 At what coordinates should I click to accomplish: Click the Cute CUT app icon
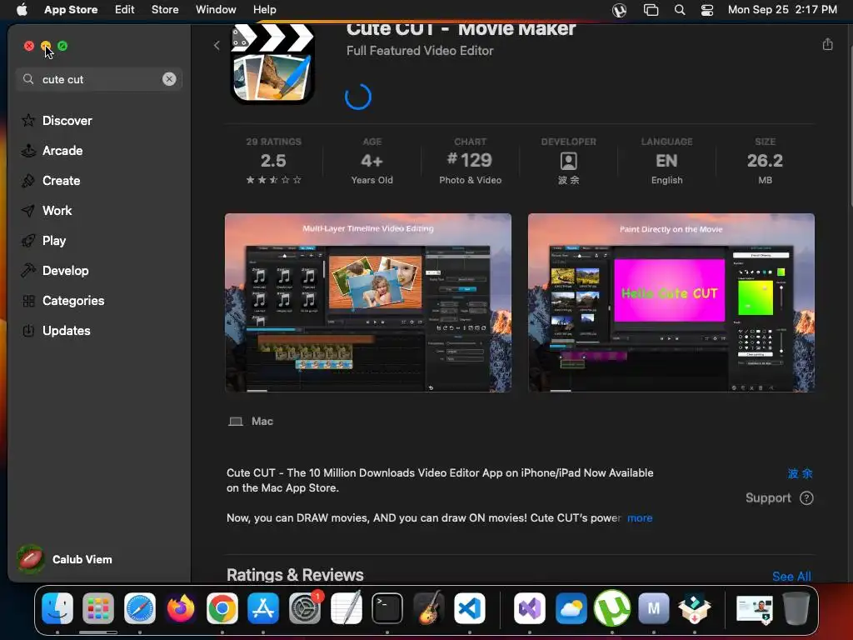tap(272, 62)
